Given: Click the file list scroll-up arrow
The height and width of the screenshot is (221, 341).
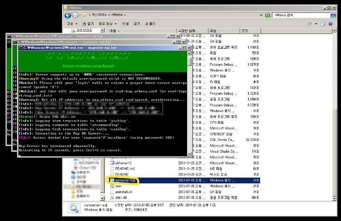Looking at the screenshot, I should tap(334, 31).
